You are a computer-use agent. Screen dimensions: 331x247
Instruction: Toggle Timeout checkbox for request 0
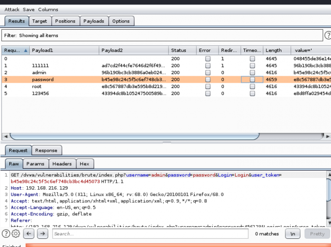click(252, 59)
